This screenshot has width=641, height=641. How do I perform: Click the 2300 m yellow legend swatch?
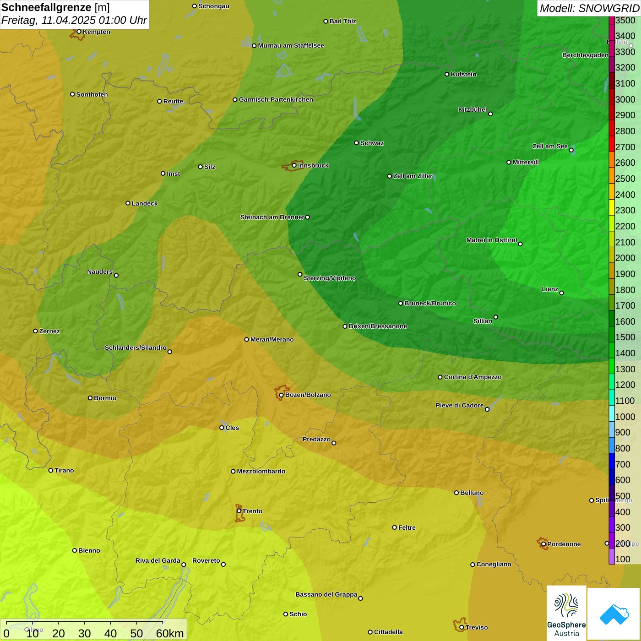click(611, 207)
